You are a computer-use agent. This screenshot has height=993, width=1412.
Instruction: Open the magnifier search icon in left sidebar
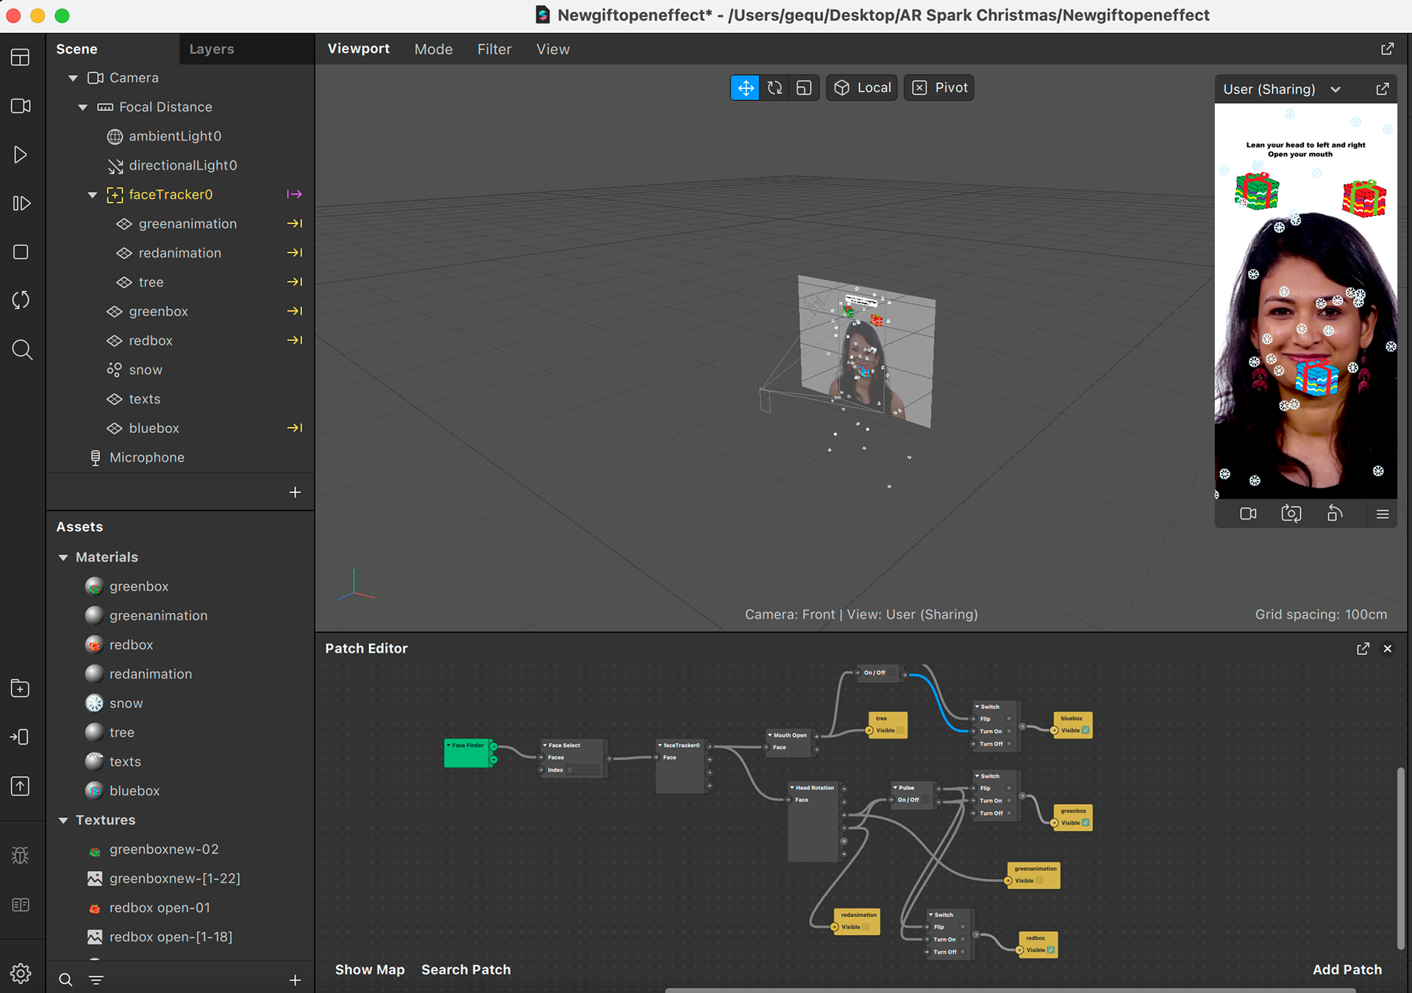pos(22,349)
